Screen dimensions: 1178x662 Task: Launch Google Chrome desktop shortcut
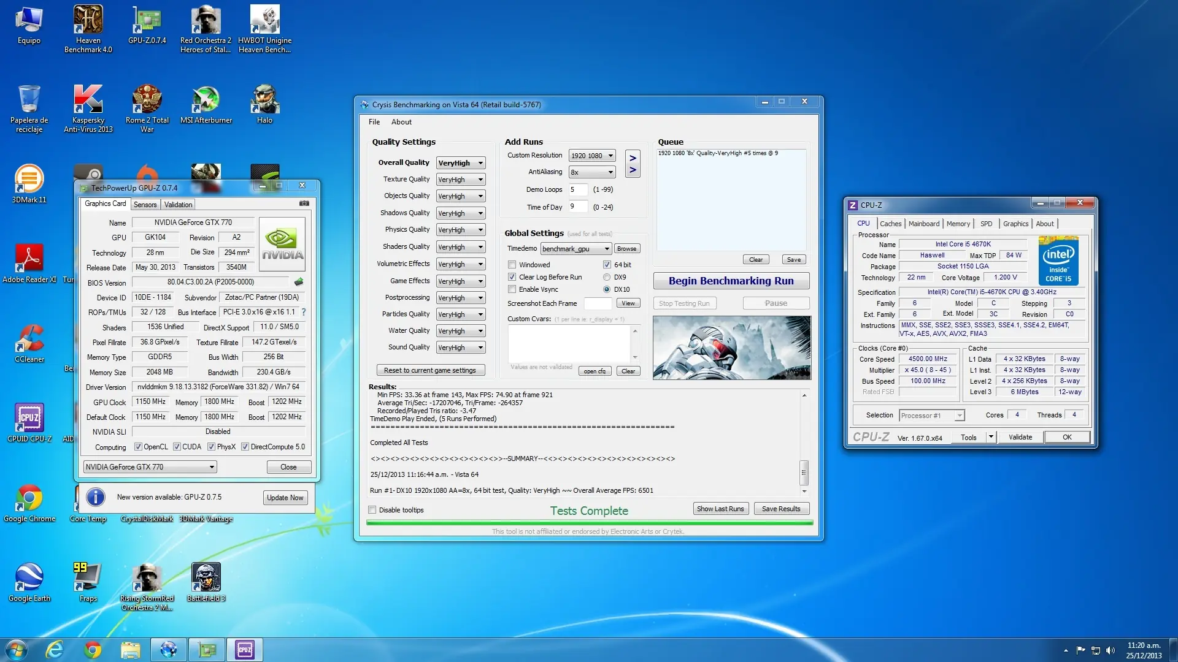tap(29, 503)
